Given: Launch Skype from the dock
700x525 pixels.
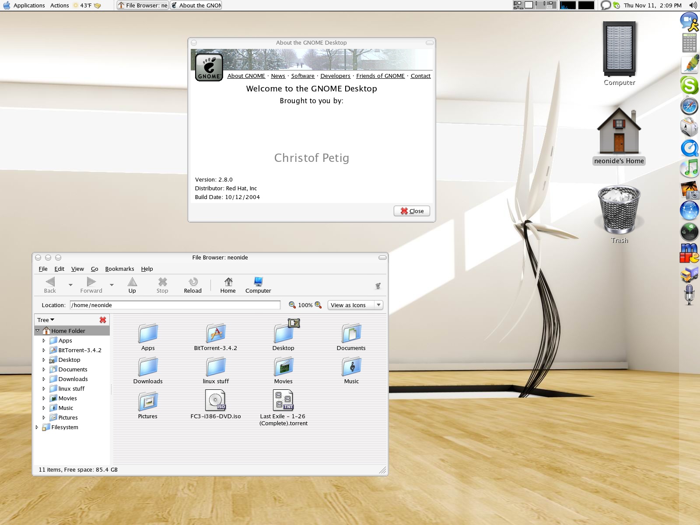Looking at the screenshot, I should tap(689, 85).
